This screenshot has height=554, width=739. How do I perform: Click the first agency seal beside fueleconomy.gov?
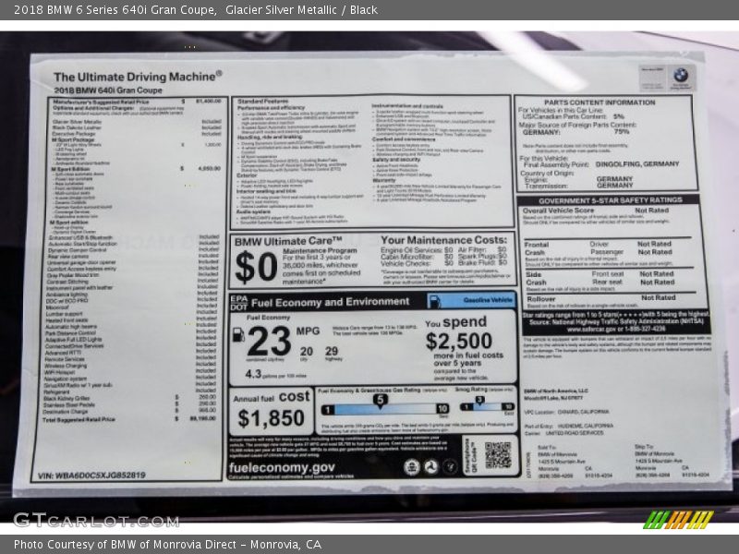411,467
